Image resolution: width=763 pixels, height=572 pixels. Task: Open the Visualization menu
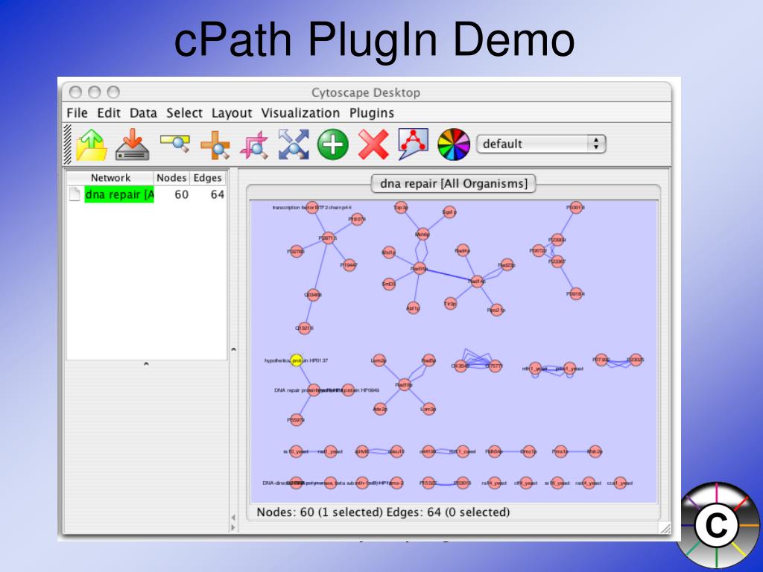(x=300, y=113)
